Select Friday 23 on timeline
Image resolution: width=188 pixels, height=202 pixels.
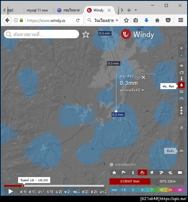85,192
